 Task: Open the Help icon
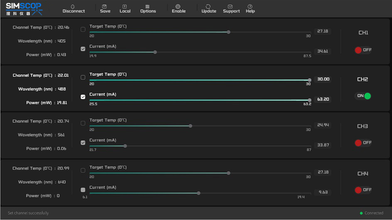pos(250,7)
